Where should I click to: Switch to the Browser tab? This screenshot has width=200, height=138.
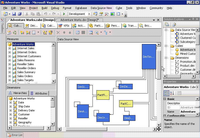[146, 26]
